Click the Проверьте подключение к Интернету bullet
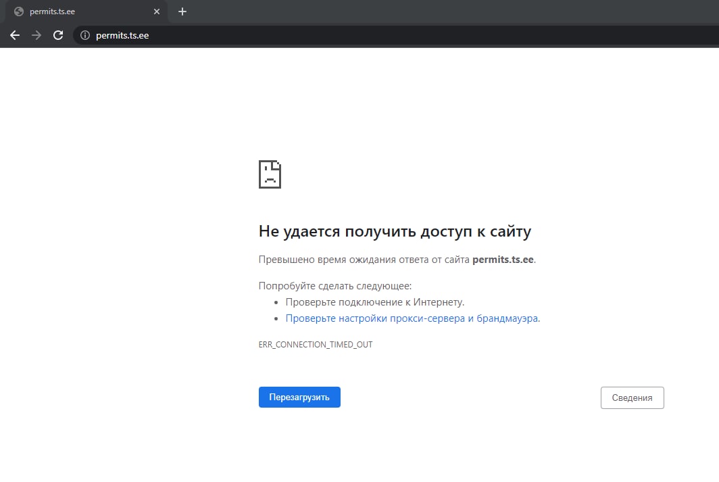This screenshot has height=482, width=719. tap(374, 302)
